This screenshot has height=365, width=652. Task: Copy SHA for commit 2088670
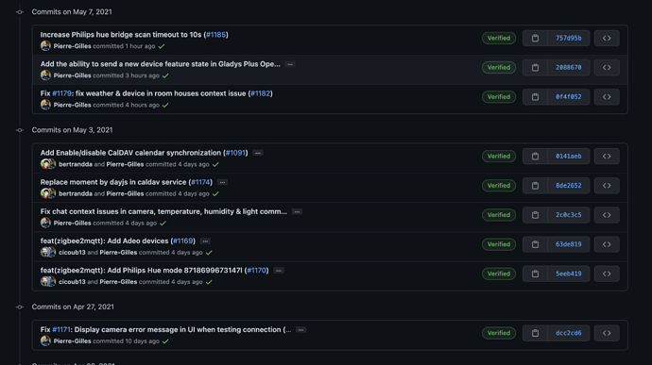[x=535, y=68]
